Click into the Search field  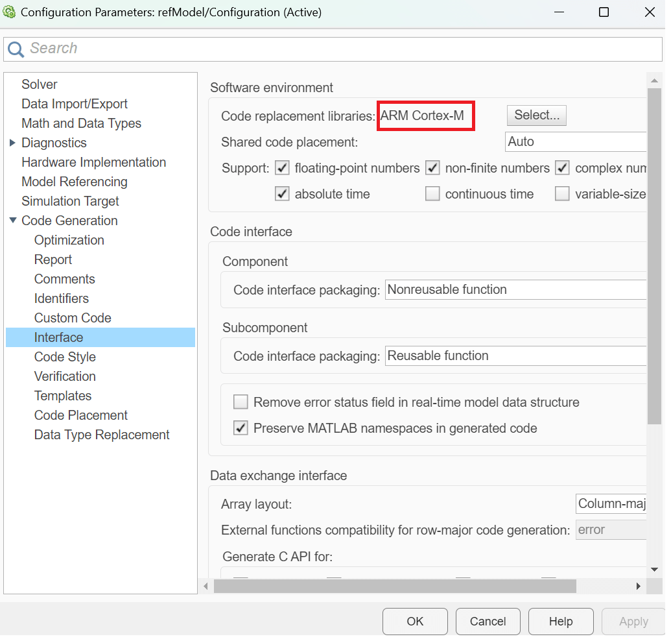pyautogui.click(x=344, y=49)
